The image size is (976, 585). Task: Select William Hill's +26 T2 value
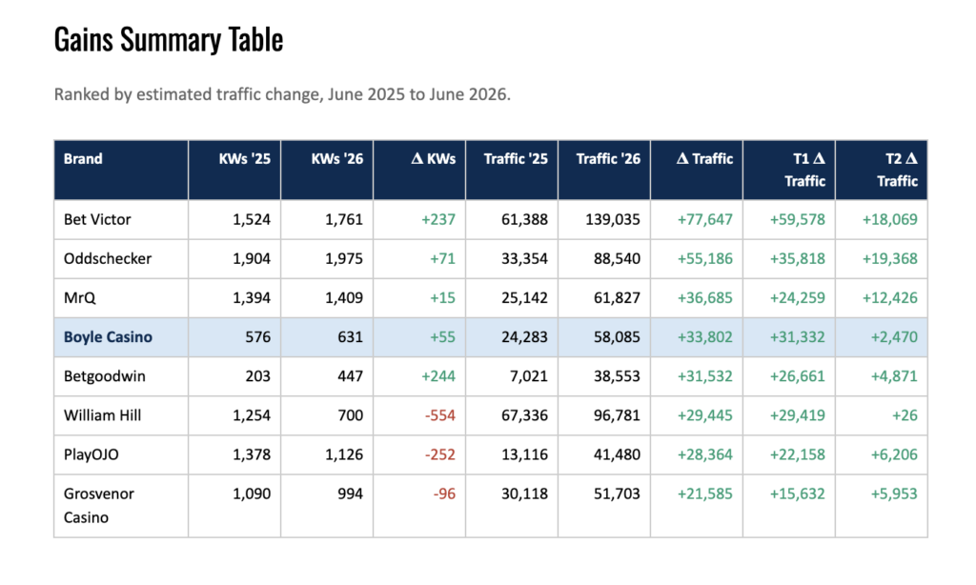[x=905, y=415]
